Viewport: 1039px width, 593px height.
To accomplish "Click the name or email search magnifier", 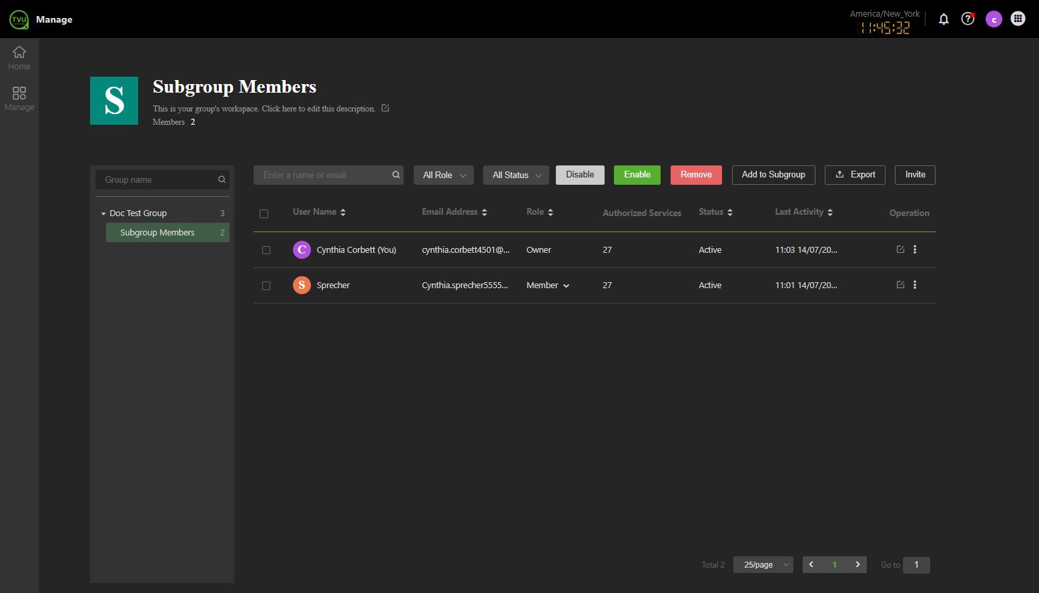I will (x=396, y=175).
